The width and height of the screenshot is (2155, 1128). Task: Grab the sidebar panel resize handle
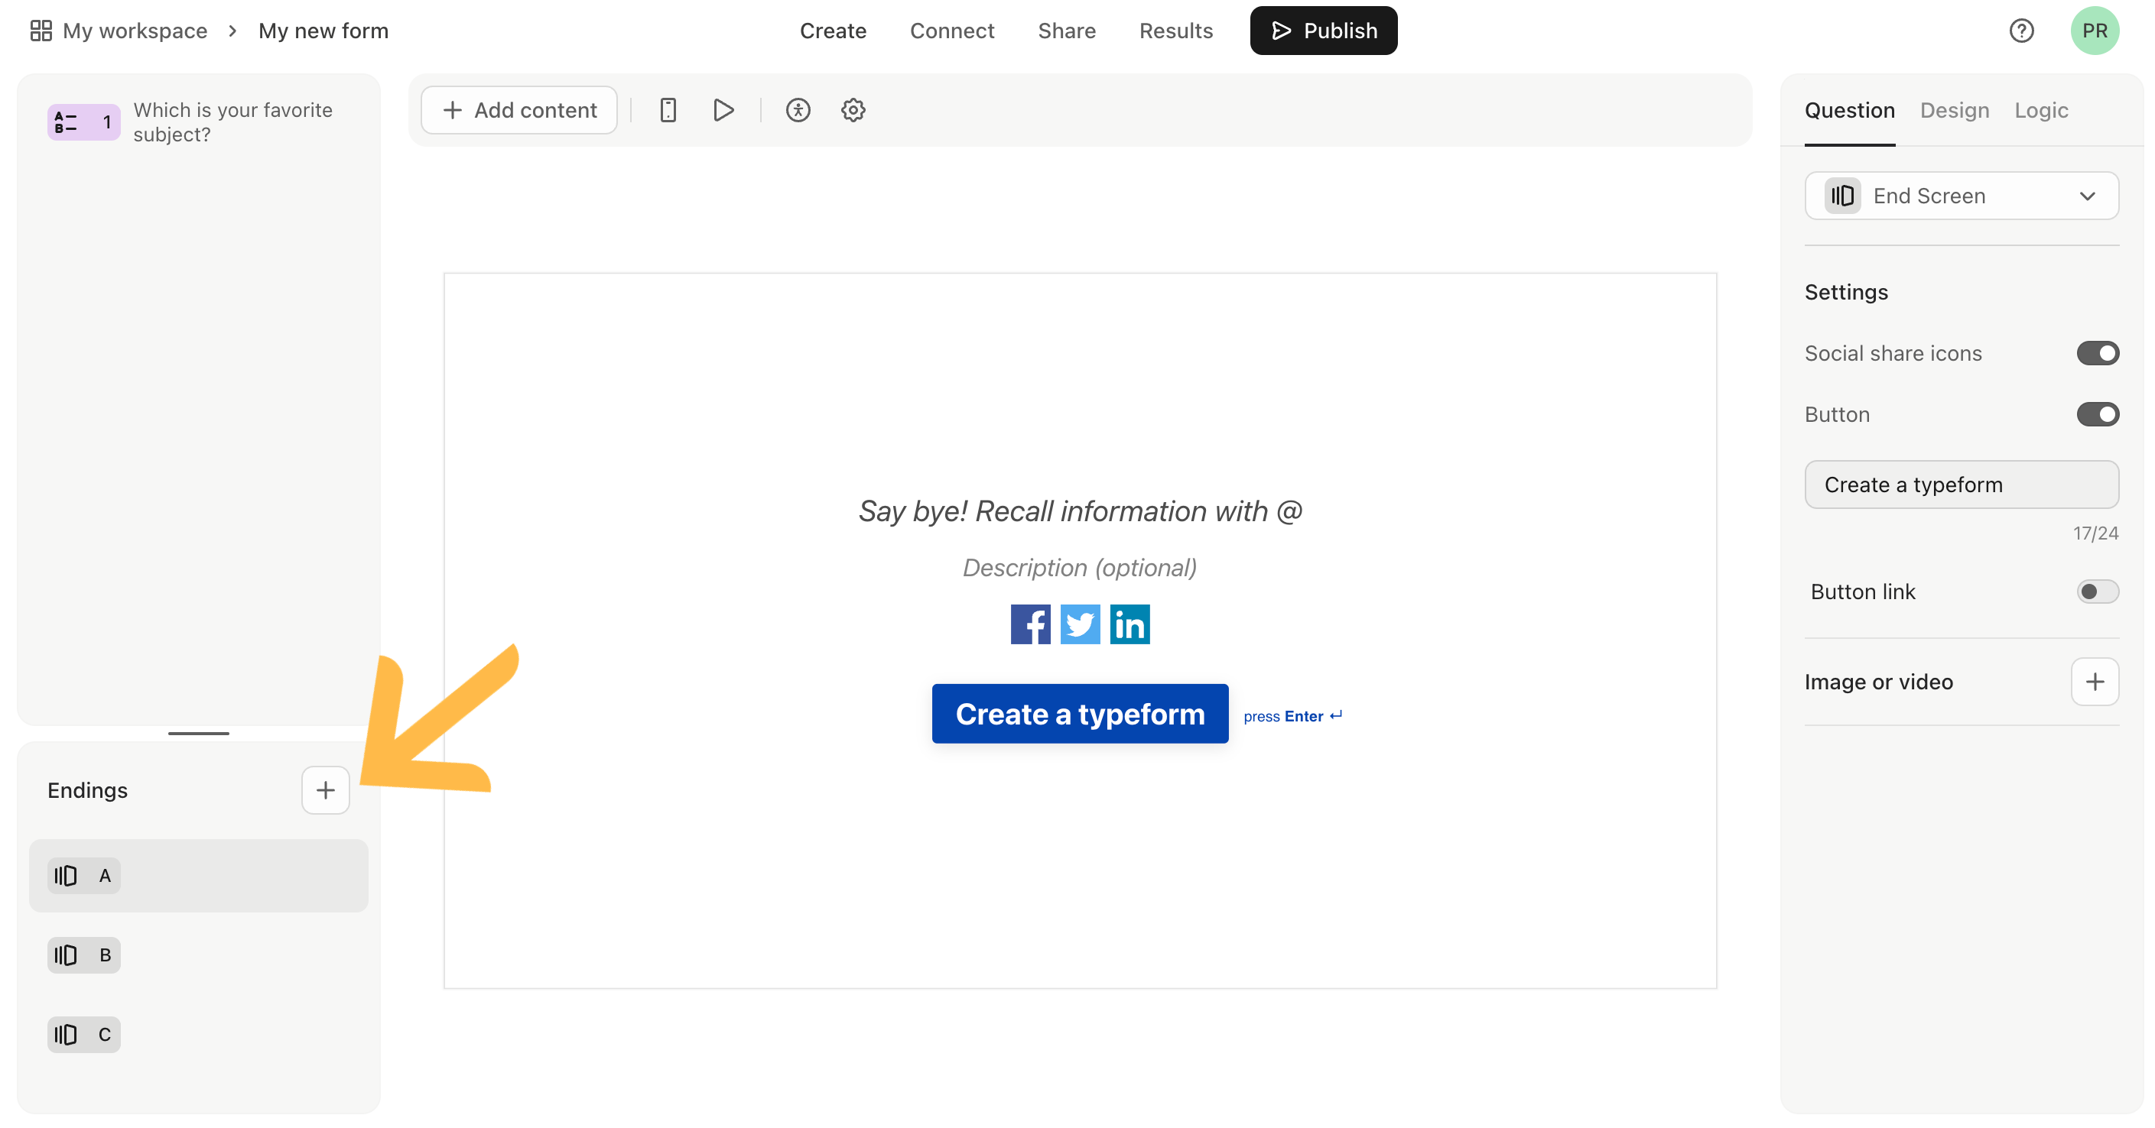click(x=198, y=734)
